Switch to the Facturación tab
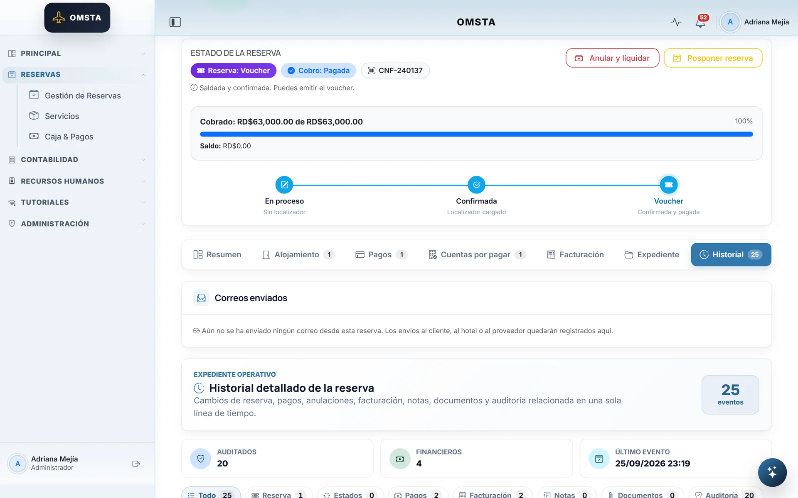This screenshot has width=798, height=498. pos(576,254)
